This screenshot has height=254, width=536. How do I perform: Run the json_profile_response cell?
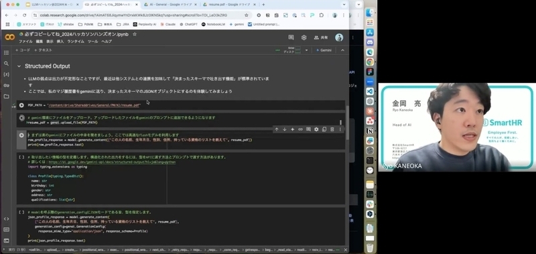pos(21,212)
